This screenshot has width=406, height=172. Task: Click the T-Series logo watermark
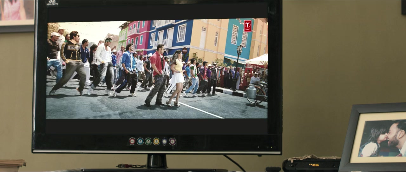(x=247, y=26)
